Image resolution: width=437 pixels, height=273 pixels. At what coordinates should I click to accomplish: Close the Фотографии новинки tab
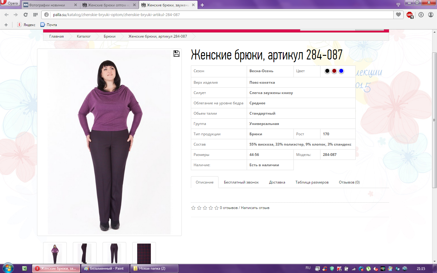[x=76, y=5]
